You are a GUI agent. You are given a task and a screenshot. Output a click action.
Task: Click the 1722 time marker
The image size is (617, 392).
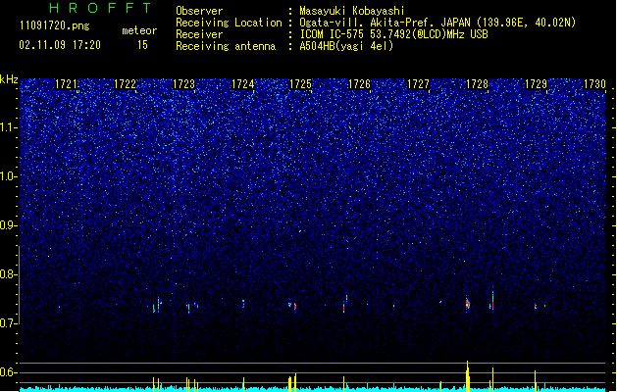125,84
